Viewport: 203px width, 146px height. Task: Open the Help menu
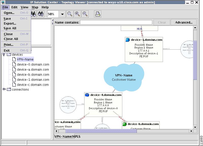tap(45, 7)
